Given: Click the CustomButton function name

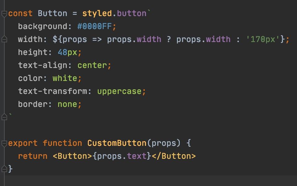Looking at the screenshot, I should tap(117, 143).
